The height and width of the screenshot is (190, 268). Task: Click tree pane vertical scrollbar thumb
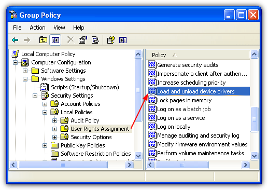(138, 90)
